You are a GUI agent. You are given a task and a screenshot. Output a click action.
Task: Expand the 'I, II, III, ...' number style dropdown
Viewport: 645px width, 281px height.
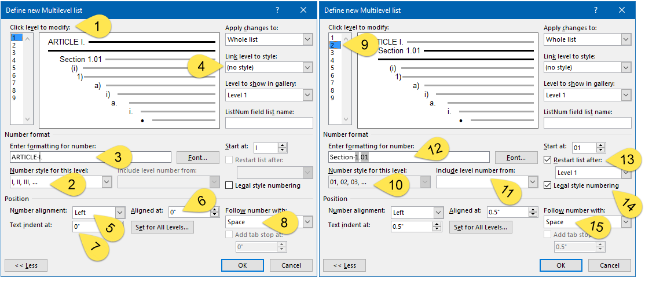click(106, 182)
